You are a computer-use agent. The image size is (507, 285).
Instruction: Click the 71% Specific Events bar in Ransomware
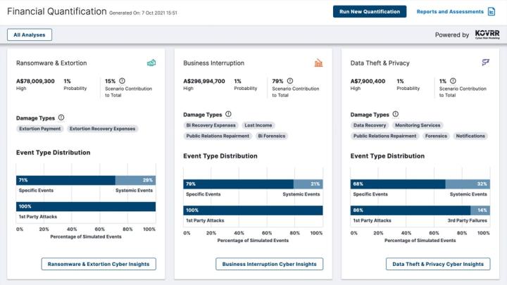pos(65,180)
